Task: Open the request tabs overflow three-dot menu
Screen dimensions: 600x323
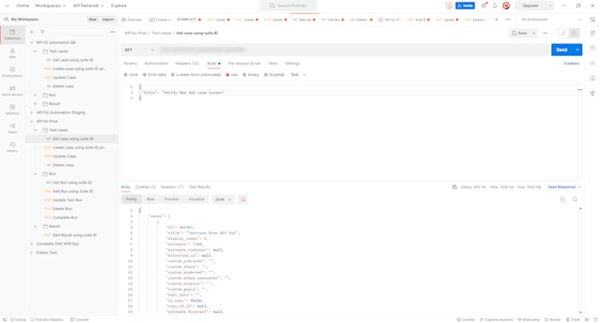Action: (x=507, y=19)
